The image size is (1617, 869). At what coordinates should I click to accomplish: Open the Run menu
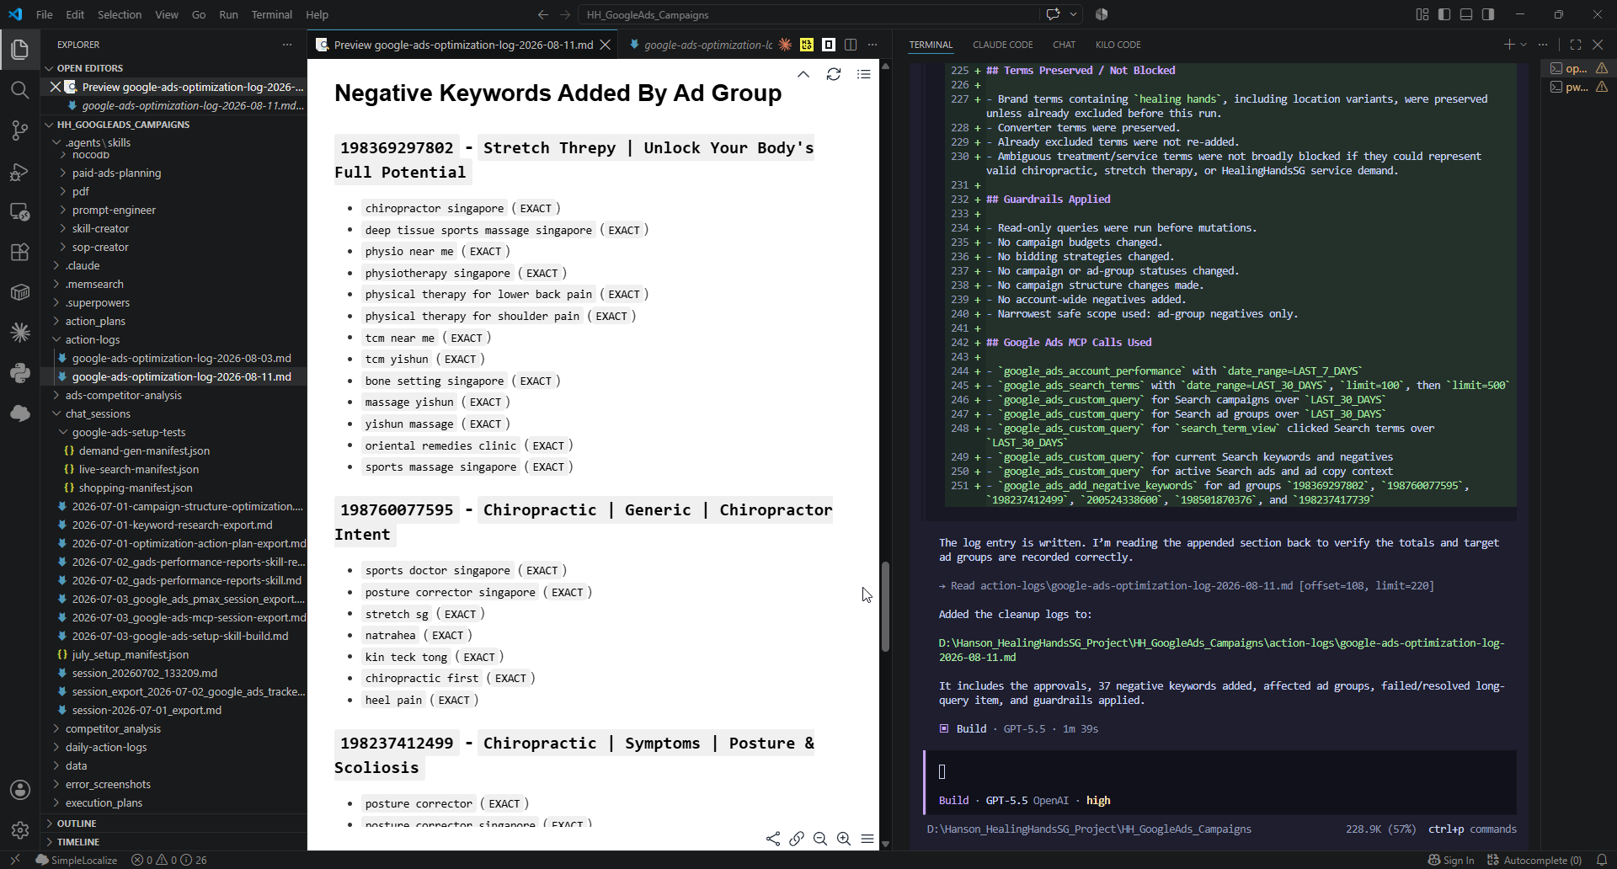(228, 14)
